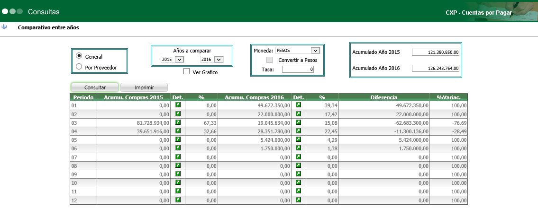Click the 19.045.634,00 cell
The height and width of the screenshot is (217, 538).
pos(254,122)
